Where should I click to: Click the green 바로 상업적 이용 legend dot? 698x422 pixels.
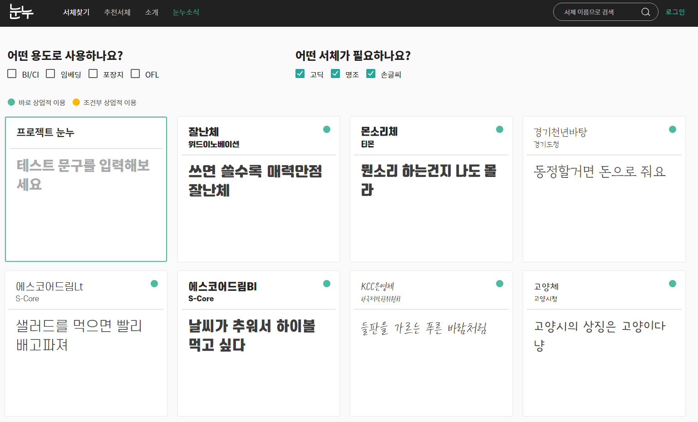(x=11, y=102)
